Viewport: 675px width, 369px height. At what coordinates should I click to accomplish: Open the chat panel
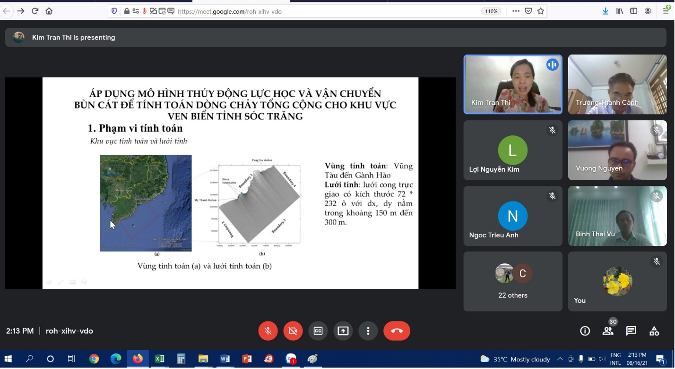[x=631, y=331]
